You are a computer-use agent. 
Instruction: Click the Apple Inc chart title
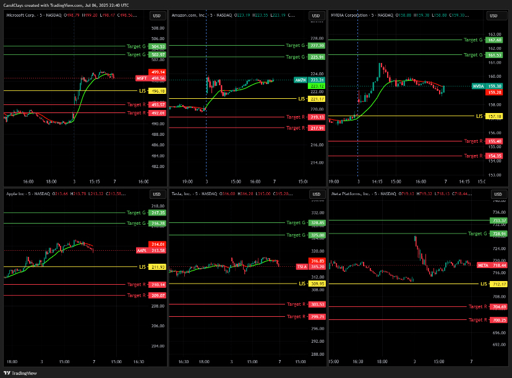point(15,194)
